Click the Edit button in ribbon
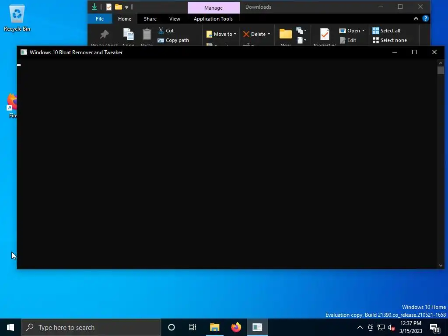 point(348,40)
